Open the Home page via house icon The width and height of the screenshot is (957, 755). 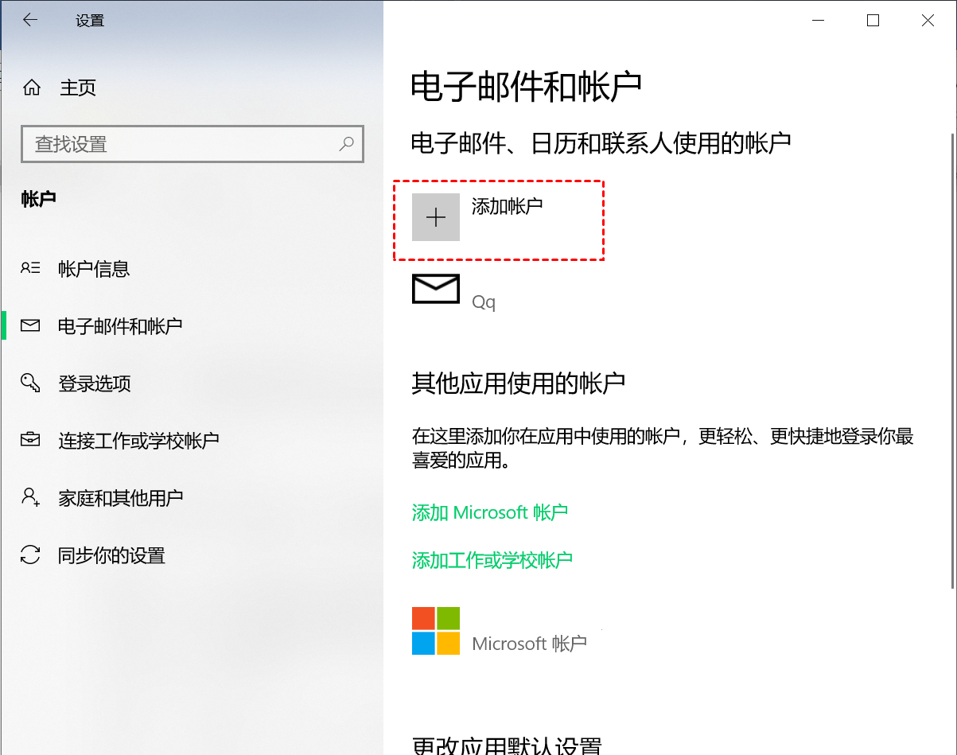click(32, 88)
